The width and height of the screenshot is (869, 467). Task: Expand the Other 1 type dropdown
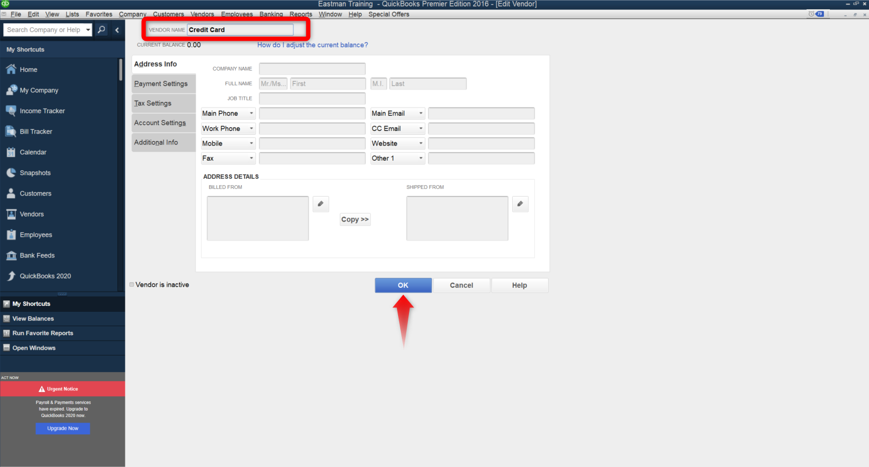tap(421, 159)
